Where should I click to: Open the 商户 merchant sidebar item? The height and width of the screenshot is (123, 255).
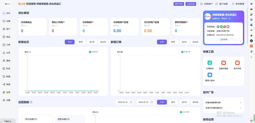click(6, 29)
